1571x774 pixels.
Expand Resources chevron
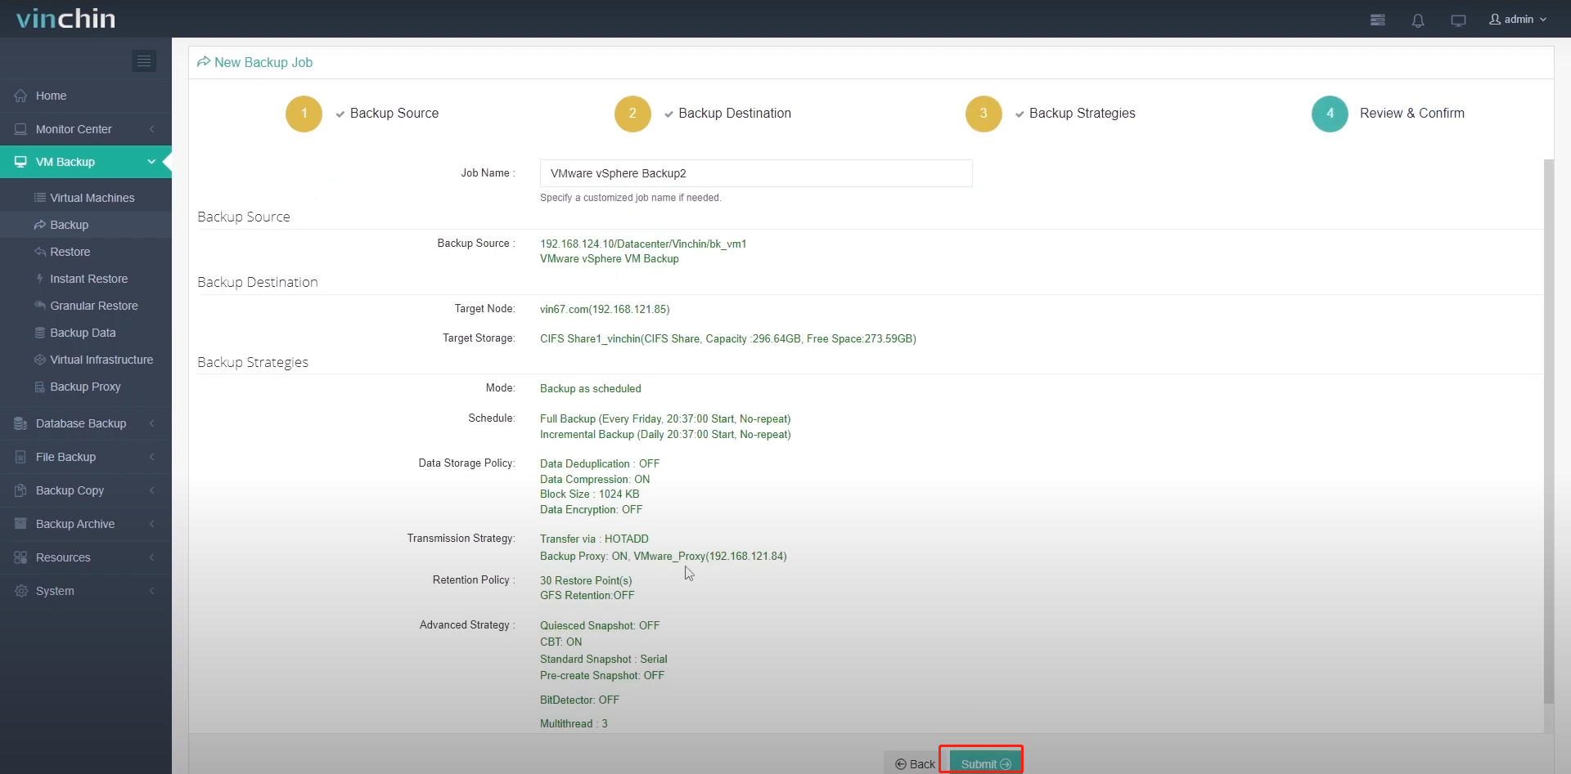point(152,557)
